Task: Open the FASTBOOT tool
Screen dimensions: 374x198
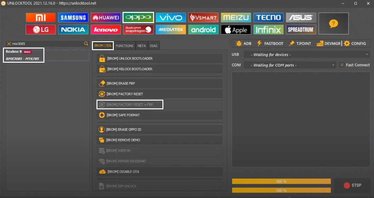Action: pos(270,43)
